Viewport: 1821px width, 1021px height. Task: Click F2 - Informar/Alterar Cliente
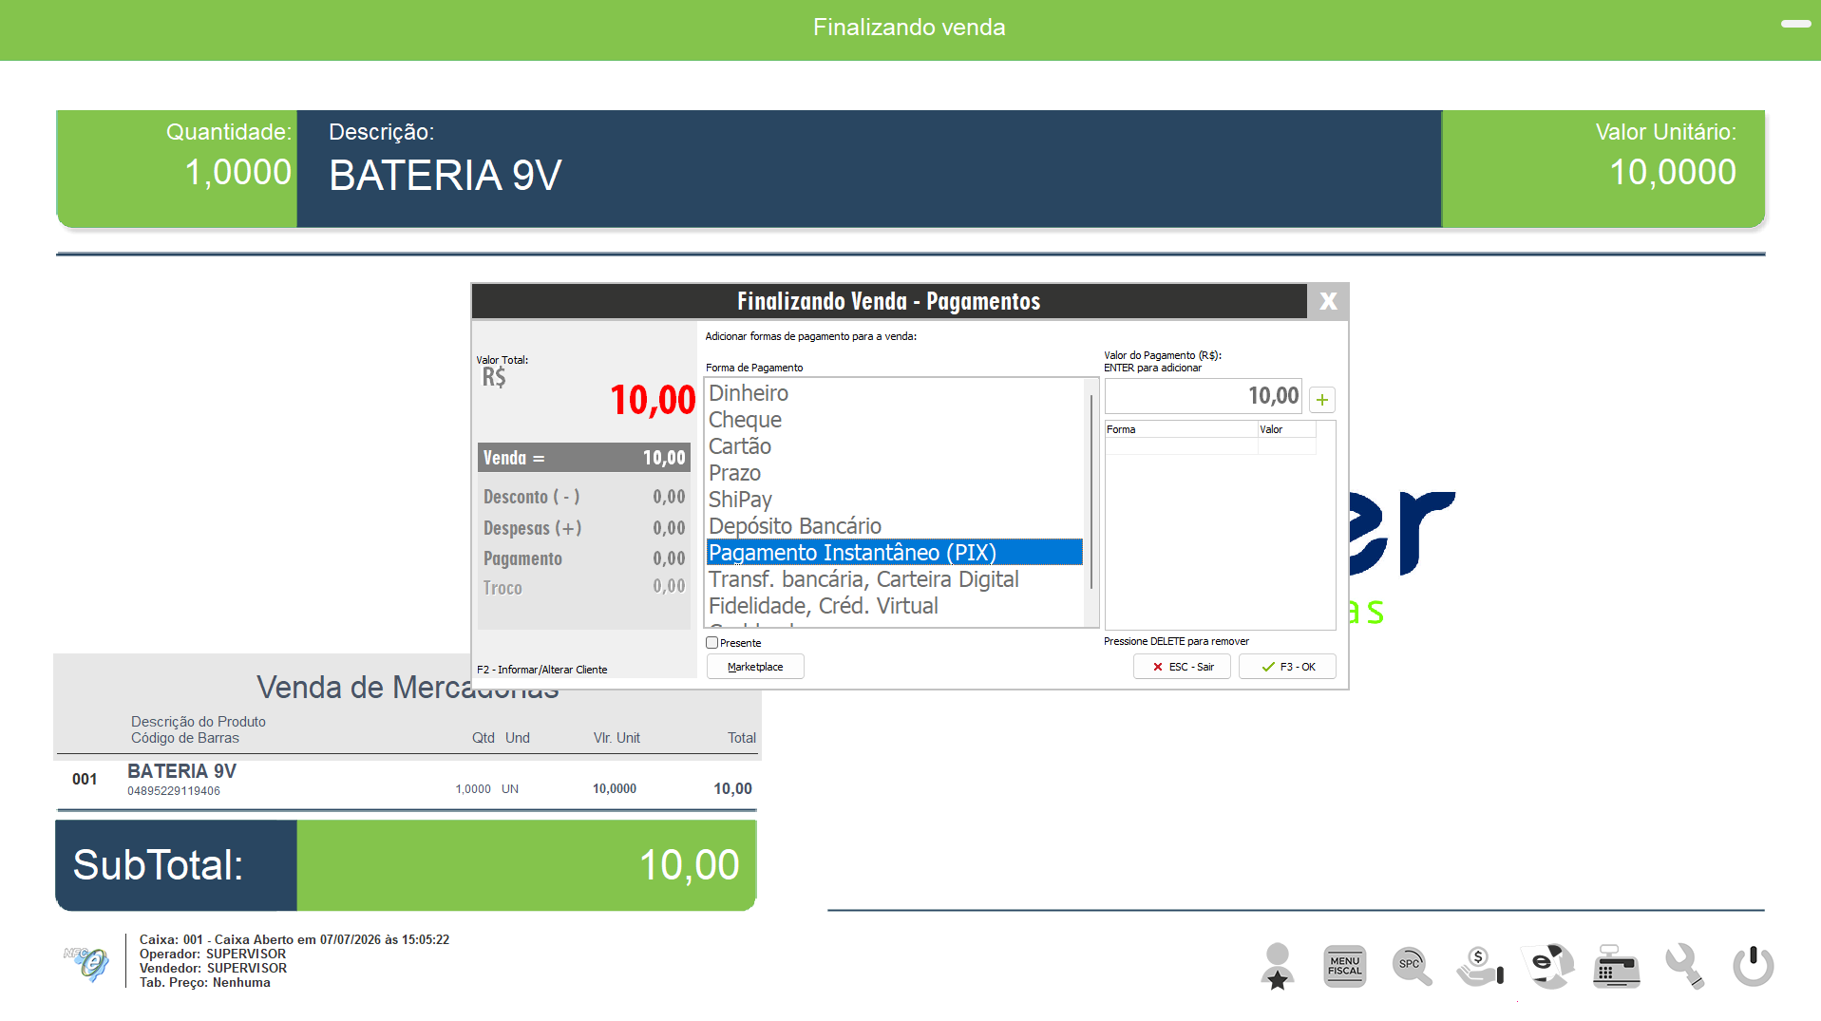pyautogui.click(x=541, y=670)
